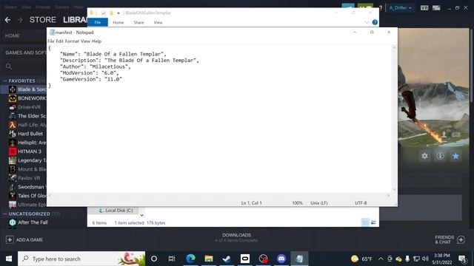Click taskbar search box

coord(81,259)
